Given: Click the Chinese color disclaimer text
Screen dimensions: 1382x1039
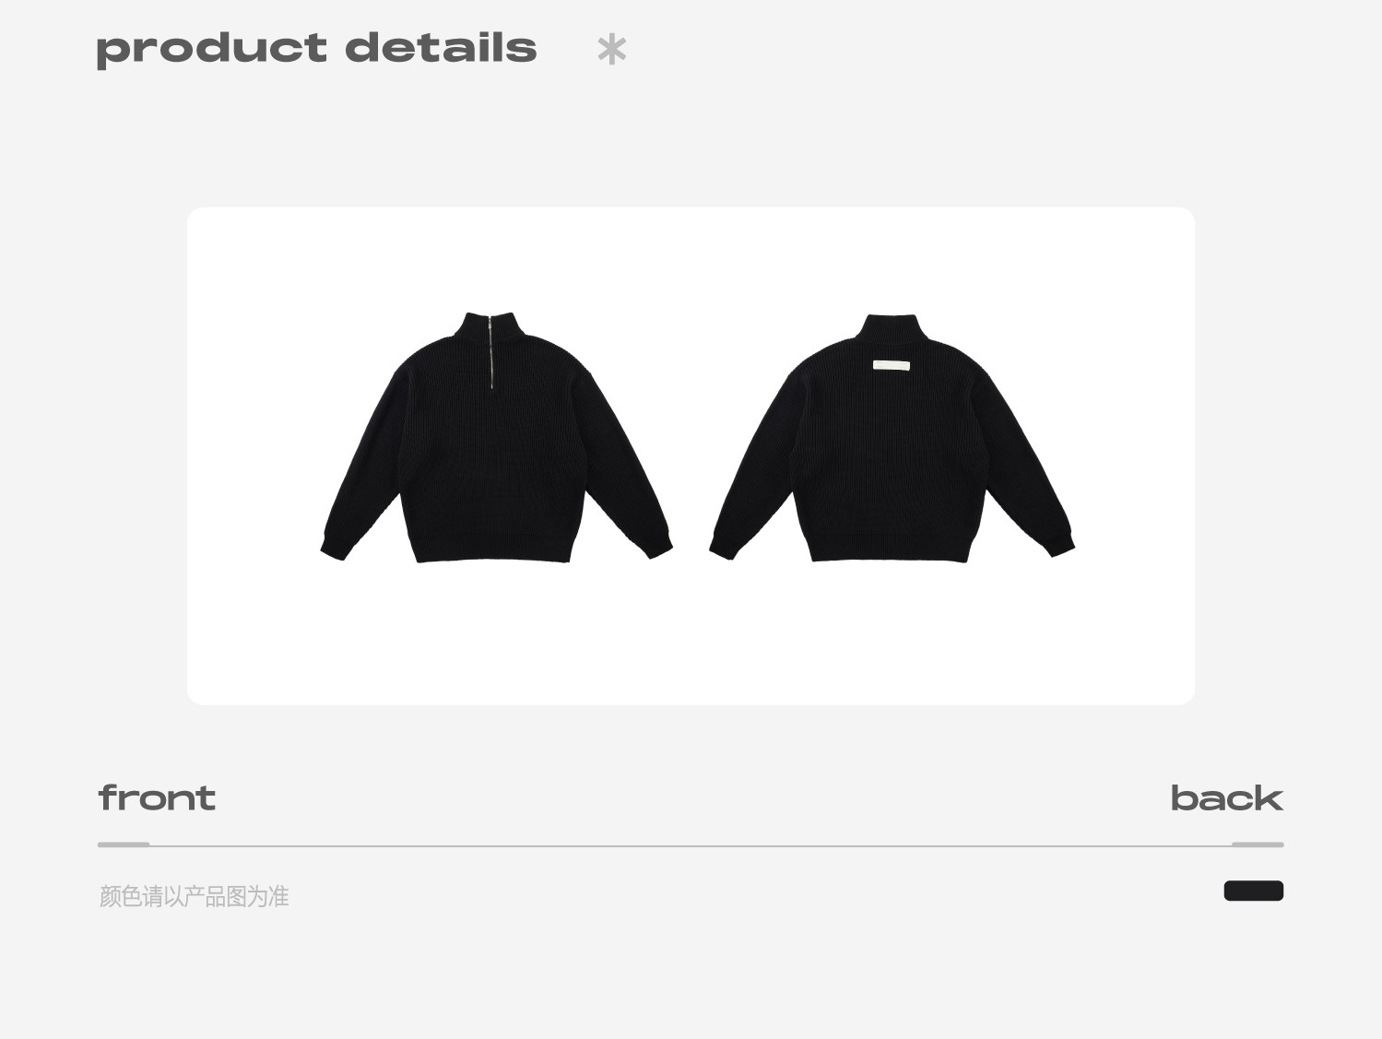Looking at the screenshot, I should [x=194, y=896].
